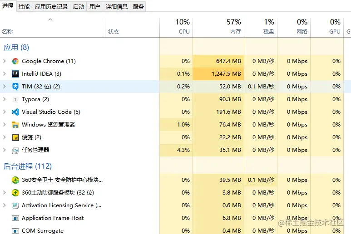Click the 1,247.5 MB memory cell
The image size is (351, 234).
[x=218, y=74]
